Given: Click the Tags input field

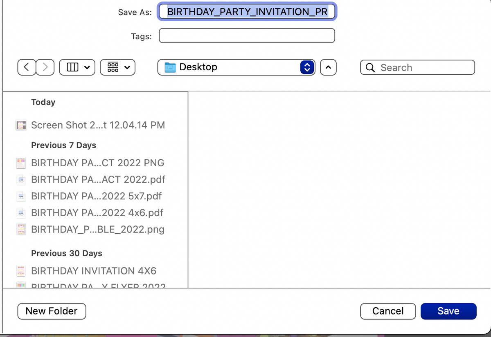Looking at the screenshot, I should click(247, 36).
